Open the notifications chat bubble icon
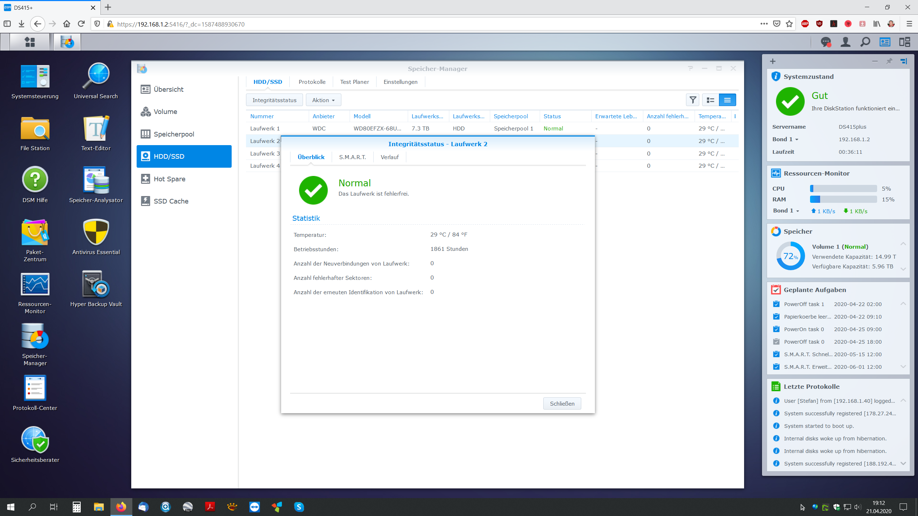Screen dimensions: 918x516 click(x=826, y=42)
